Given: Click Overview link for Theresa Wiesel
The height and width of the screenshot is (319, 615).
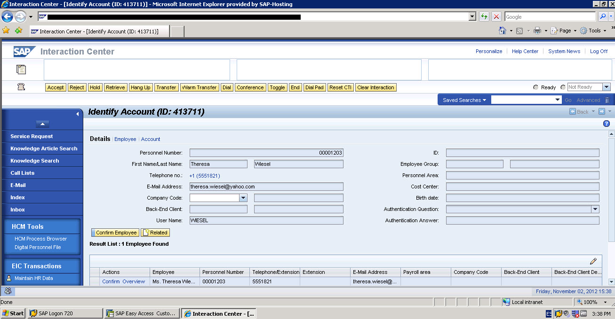Looking at the screenshot, I should pos(134,281).
